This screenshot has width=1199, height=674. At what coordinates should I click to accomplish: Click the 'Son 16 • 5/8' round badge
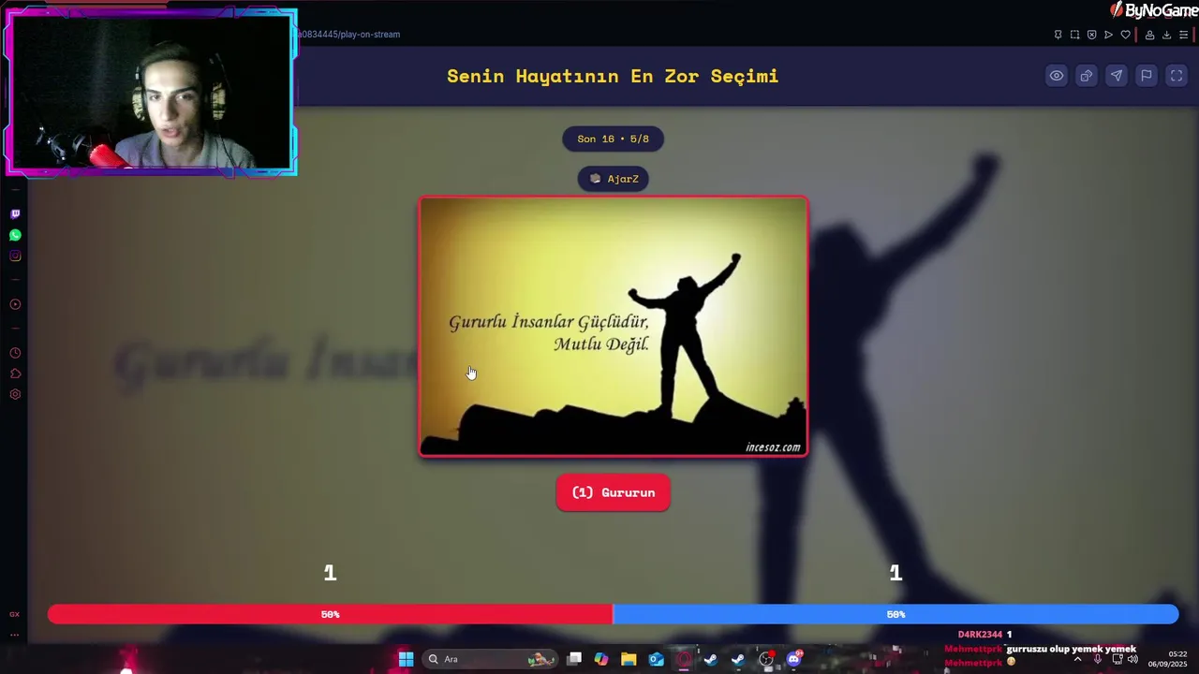tap(613, 139)
